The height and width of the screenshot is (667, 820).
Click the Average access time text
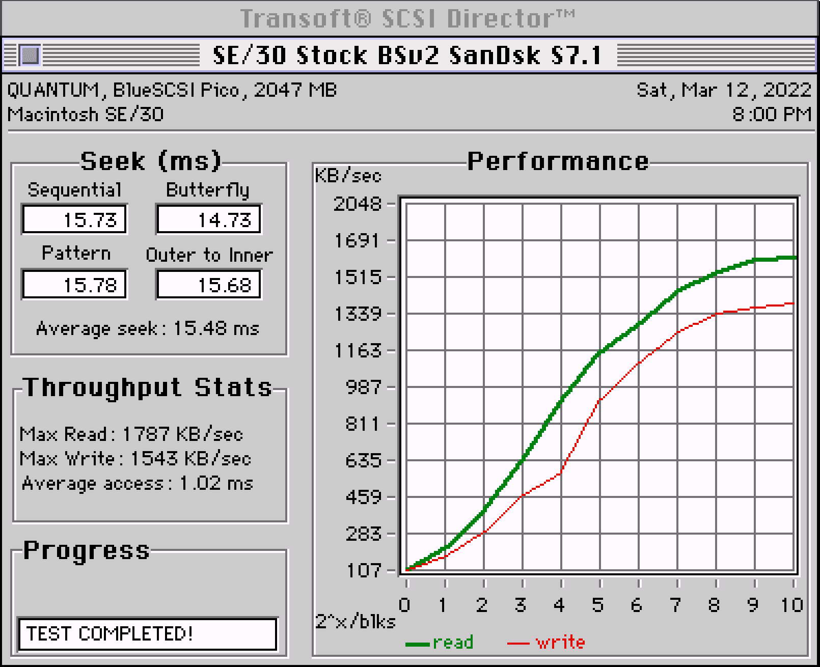[x=138, y=483]
